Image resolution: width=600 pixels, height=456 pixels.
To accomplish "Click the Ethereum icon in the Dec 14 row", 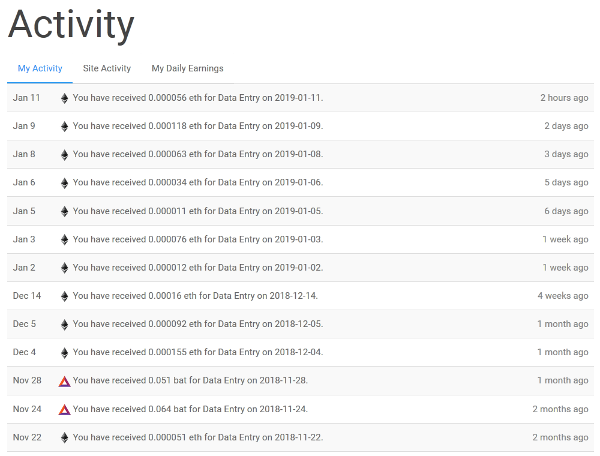I will point(65,296).
